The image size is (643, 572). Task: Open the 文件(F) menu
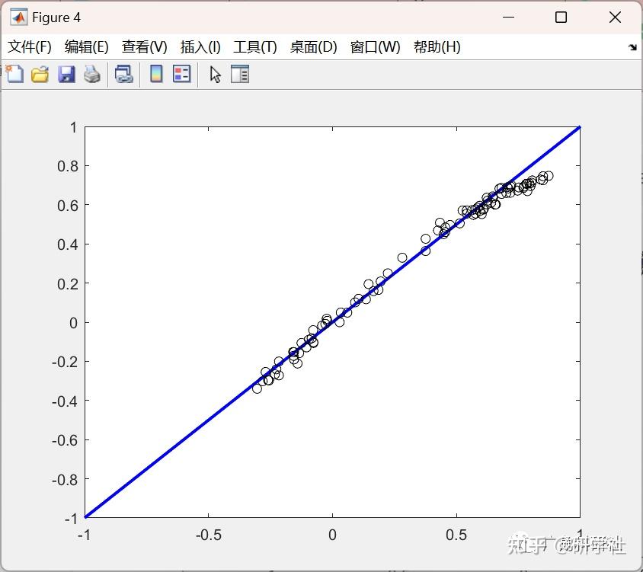(29, 46)
